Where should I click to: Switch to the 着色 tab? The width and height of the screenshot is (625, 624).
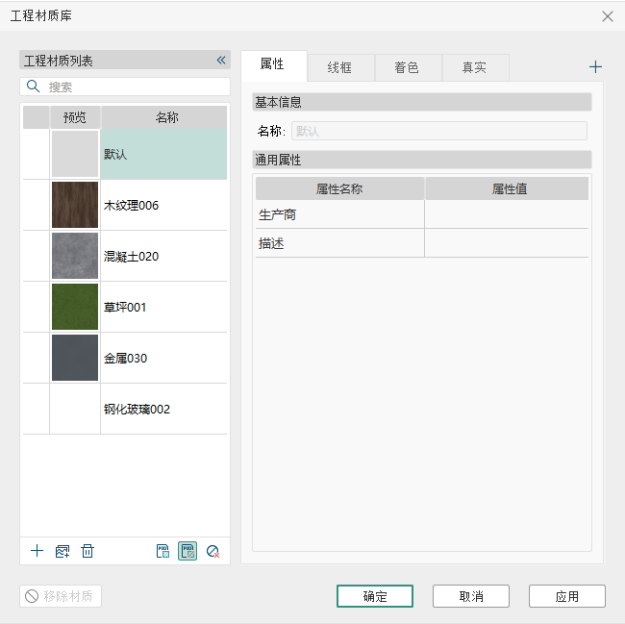tap(407, 67)
